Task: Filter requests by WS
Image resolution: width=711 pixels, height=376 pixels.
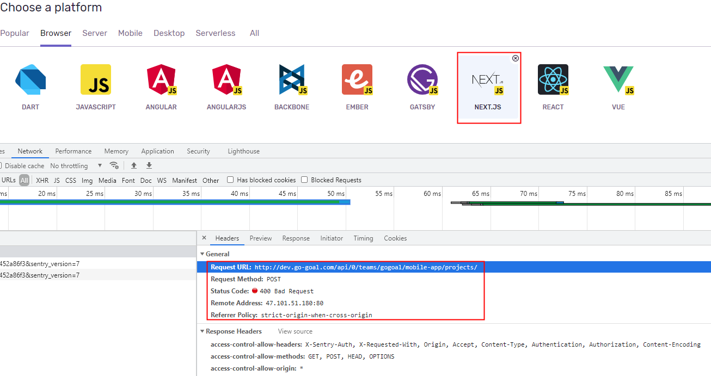Action: pos(162,180)
